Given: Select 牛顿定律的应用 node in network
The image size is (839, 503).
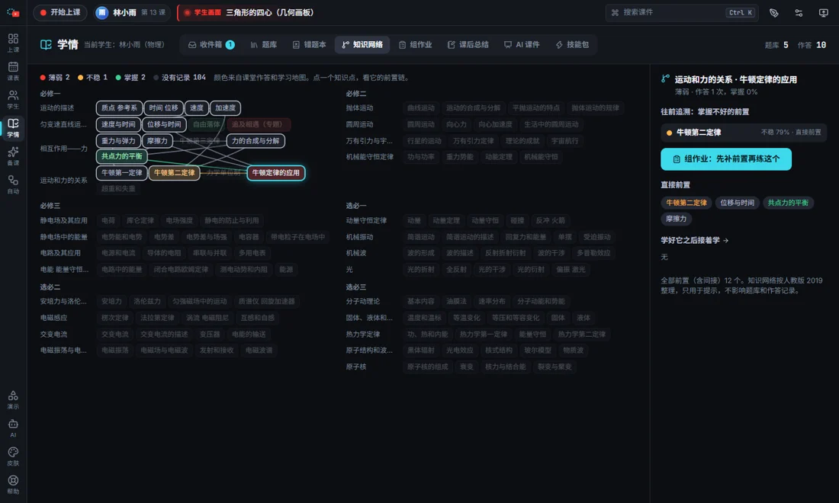Looking at the screenshot, I should tap(276, 173).
